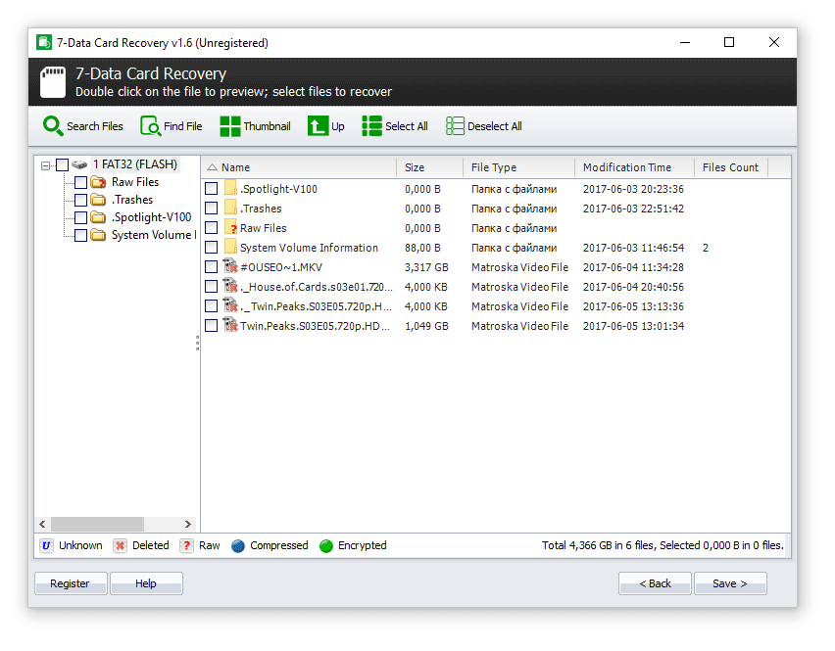The height and width of the screenshot is (651, 835).
Task: Click the Search Files magnifier icon
Action: [53, 126]
